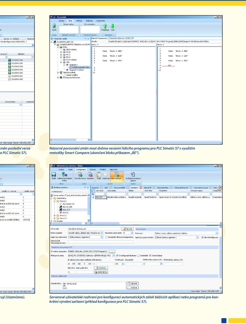The height and width of the screenshot is (324, 246).
Task: Pin the Hierarchie rozdílů panel
Action: point(85,39)
